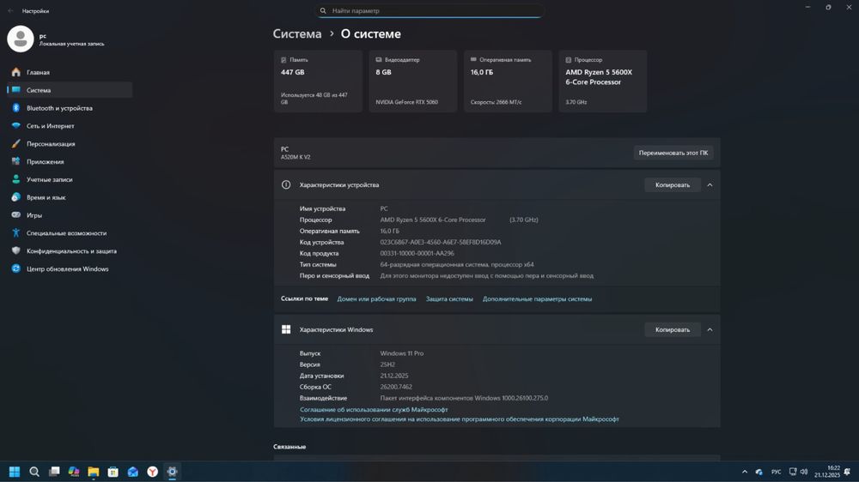Click the Персонализация brush icon
The width and height of the screenshot is (859, 482).
(15, 144)
